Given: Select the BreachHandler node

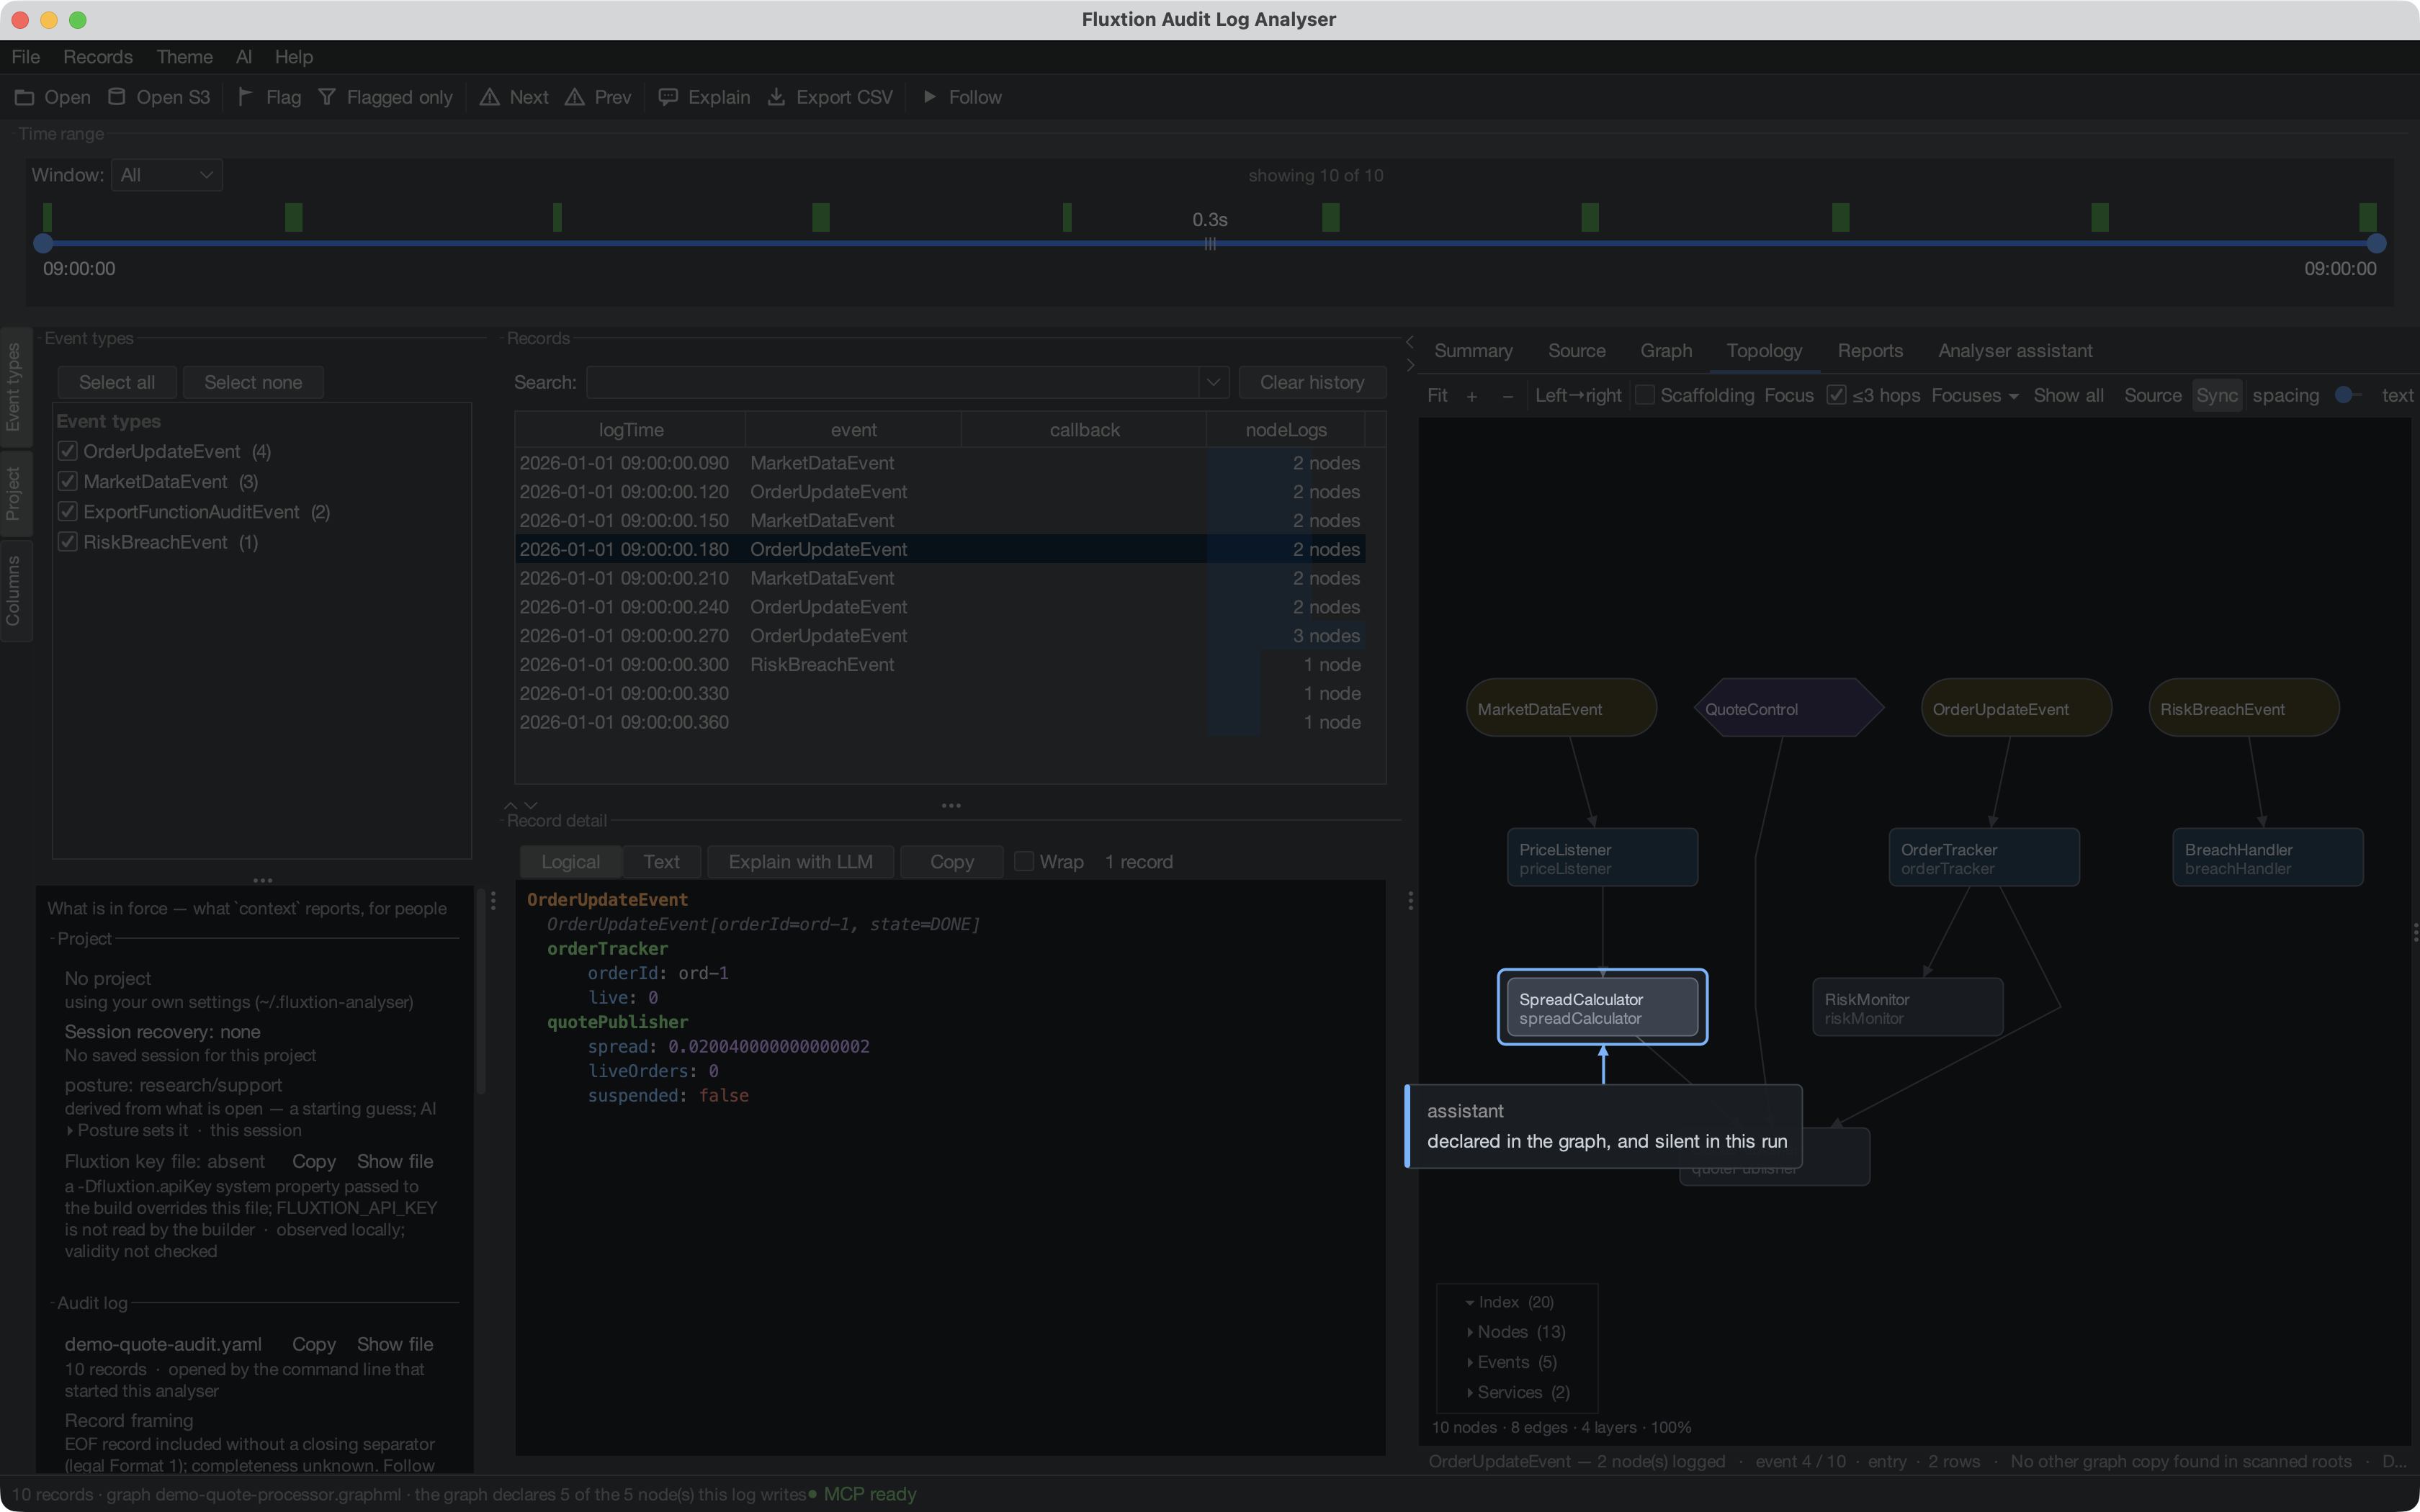Looking at the screenshot, I should click(x=2268, y=858).
